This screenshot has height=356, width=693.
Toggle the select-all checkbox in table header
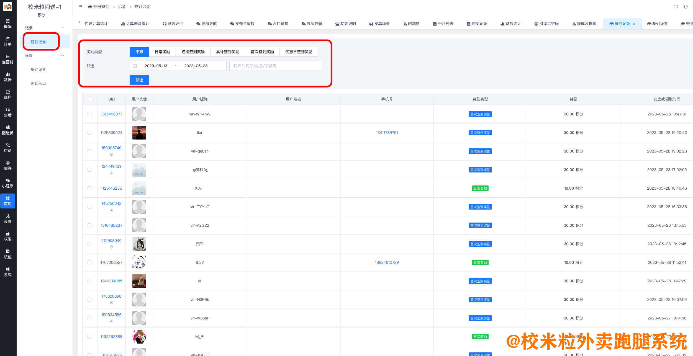(x=90, y=99)
